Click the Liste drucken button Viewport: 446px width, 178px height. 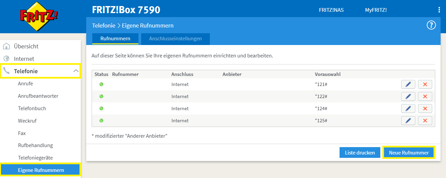pos(360,152)
